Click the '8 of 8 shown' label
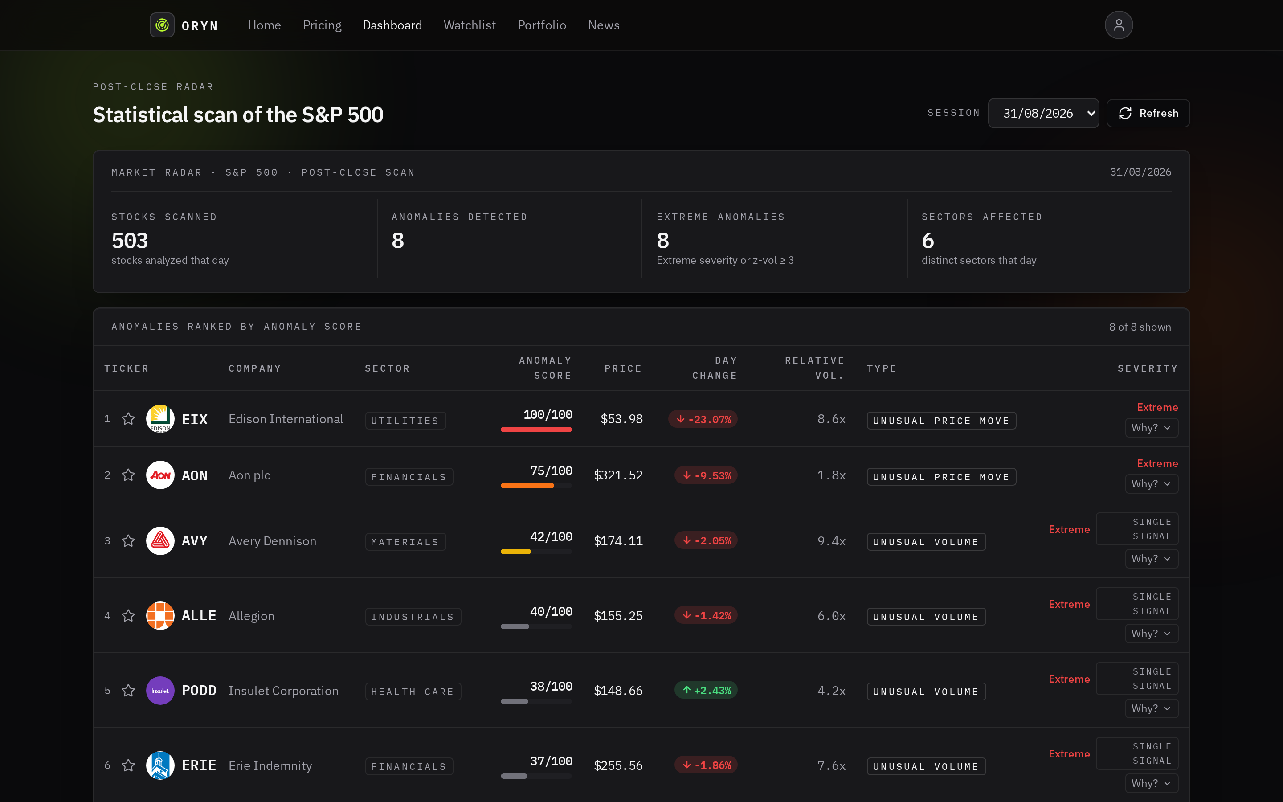This screenshot has width=1283, height=802. pos(1140,327)
